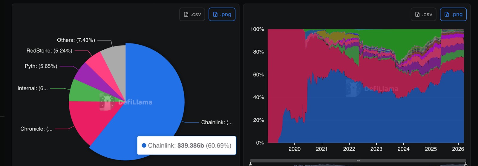Viewport: 478px width, 166px height.
Task: Click the 60% y-axis label
Action: tap(259, 75)
